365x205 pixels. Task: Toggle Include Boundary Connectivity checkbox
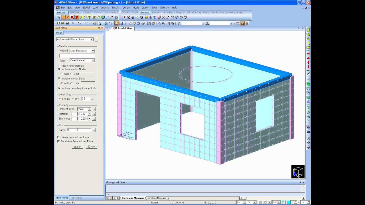tap(59, 88)
